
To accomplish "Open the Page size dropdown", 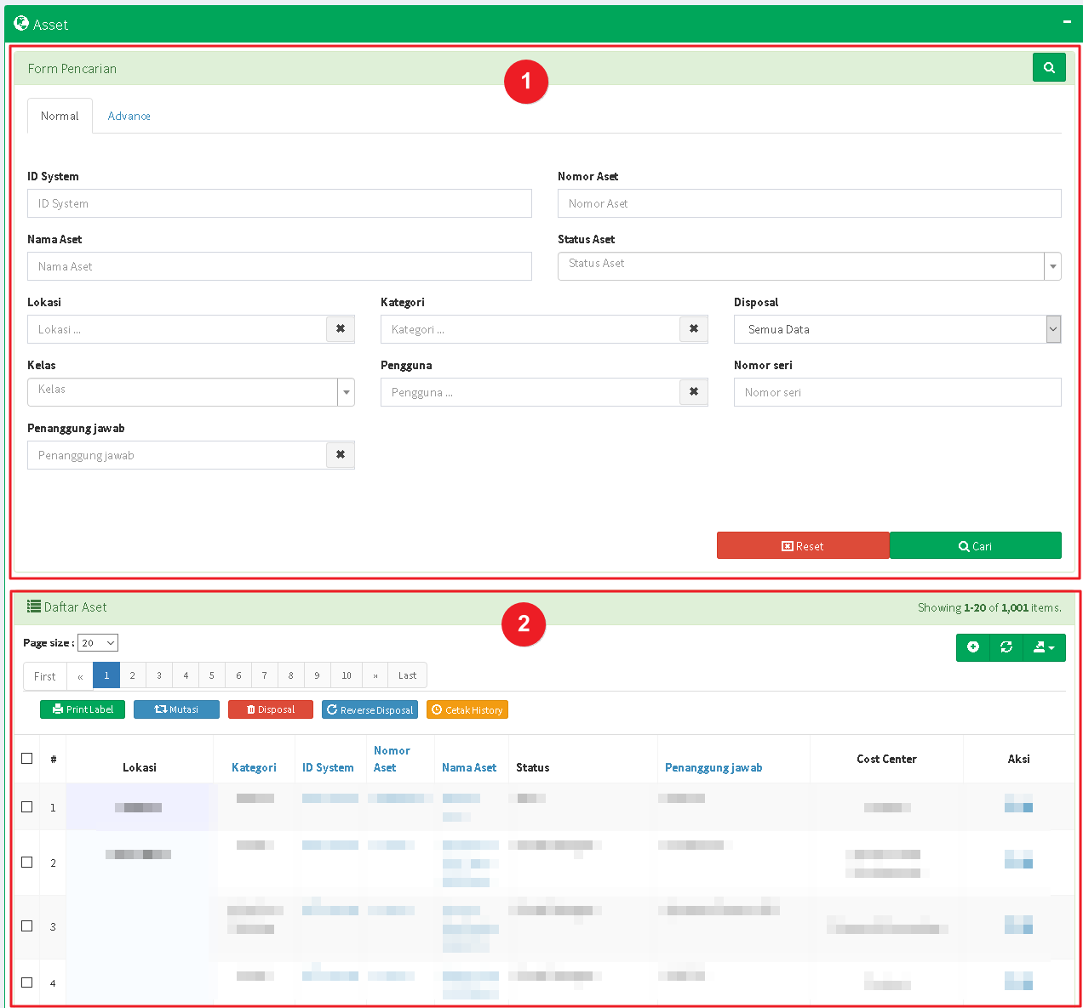I will [x=98, y=643].
